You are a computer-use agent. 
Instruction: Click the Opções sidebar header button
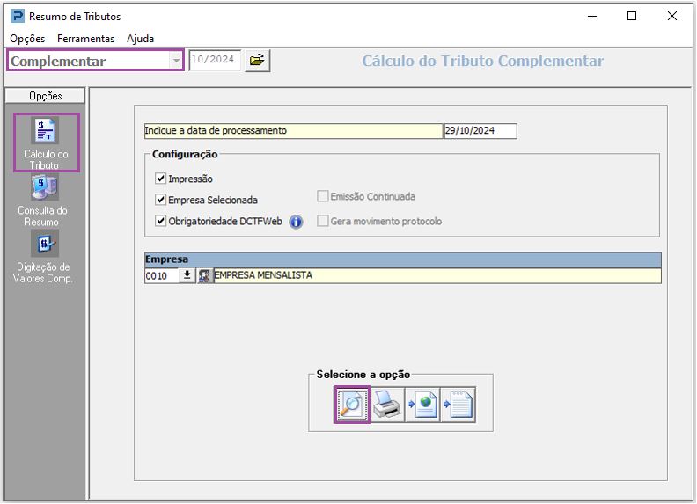tap(45, 96)
